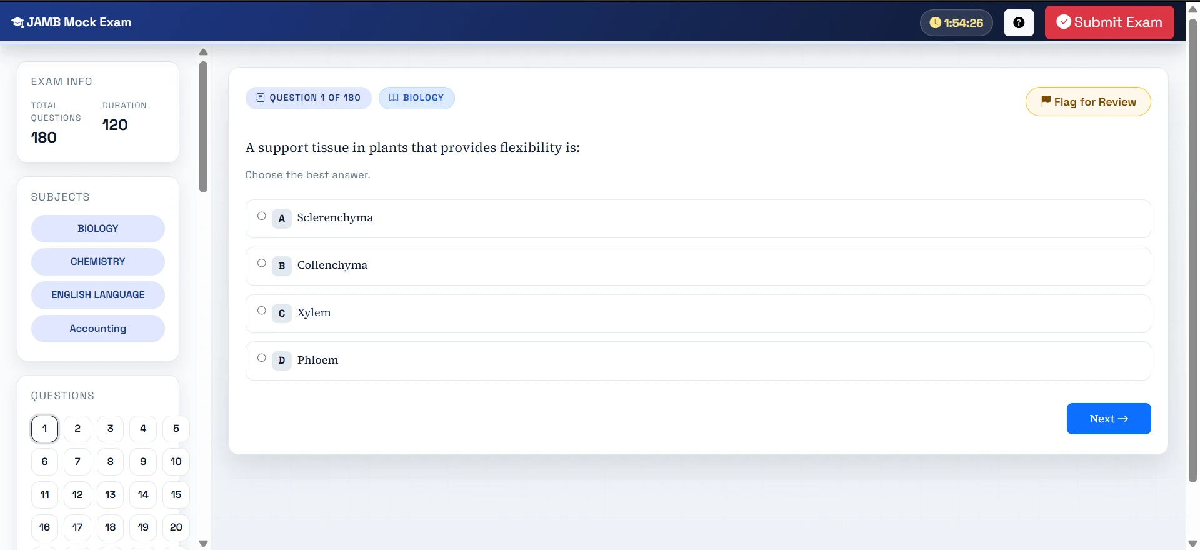Jump to question 1
Screen dimensions: 1200x550
tap(44, 429)
